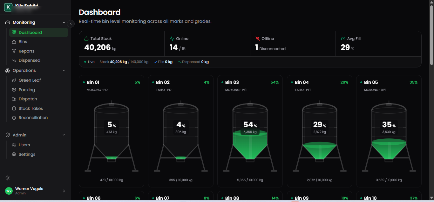Click the Packing box icon
This screenshot has width=434, height=202.
14,90
